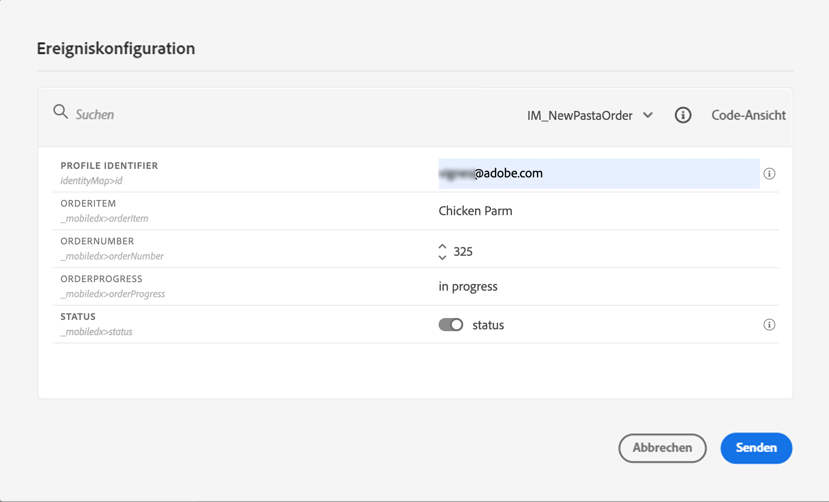The height and width of the screenshot is (502, 829).
Task: Click info icon in Profile Identifier row
Action: 769,174
